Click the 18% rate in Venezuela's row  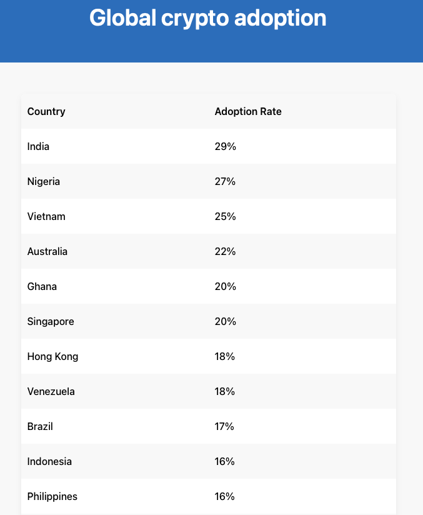[x=225, y=392]
